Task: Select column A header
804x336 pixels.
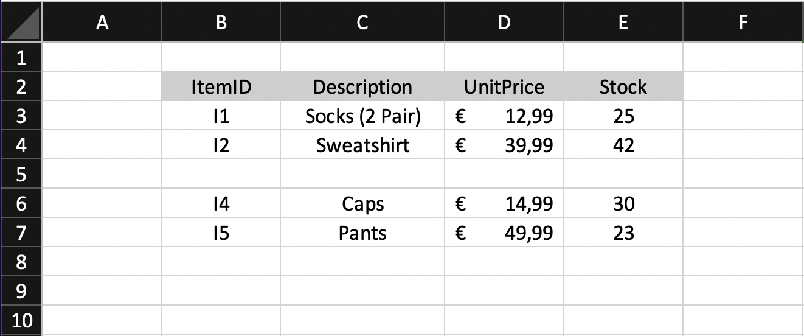Action: pyautogui.click(x=102, y=23)
